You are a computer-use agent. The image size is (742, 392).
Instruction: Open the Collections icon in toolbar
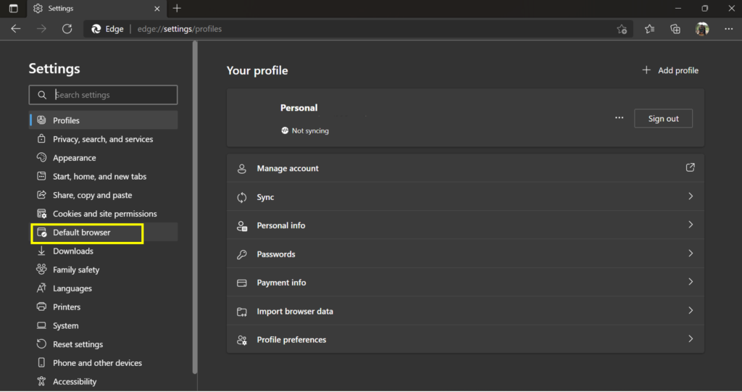pos(675,29)
